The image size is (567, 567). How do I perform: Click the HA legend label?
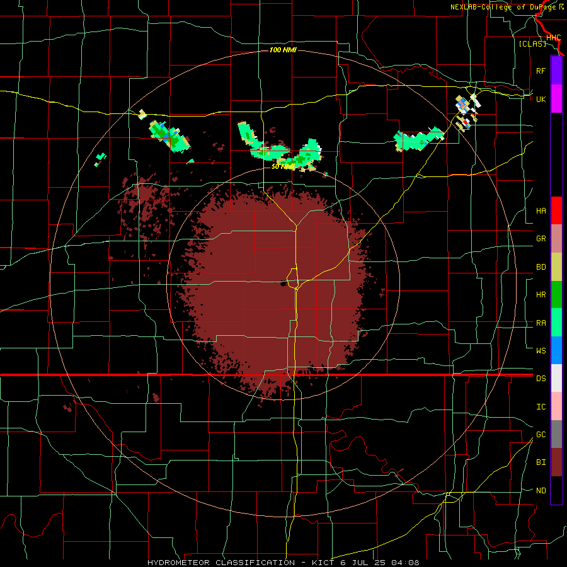click(541, 210)
